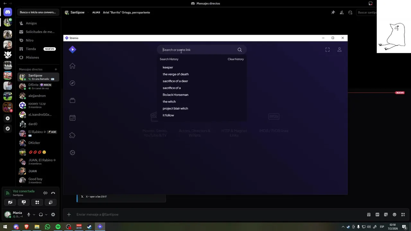Disconnect from voice with the hang-up icon
Image resolution: width=411 pixels, height=231 pixels.
53,193
